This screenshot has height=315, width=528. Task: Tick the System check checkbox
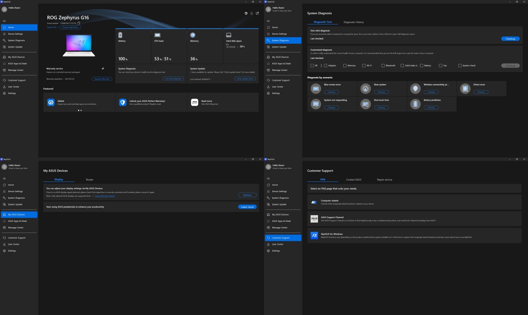[460, 66]
